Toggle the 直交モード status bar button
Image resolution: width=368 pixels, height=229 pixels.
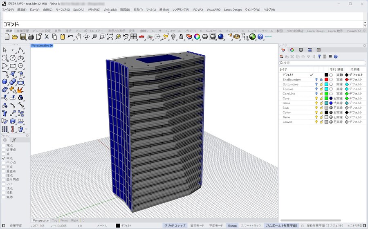click(x=197, y=226)
